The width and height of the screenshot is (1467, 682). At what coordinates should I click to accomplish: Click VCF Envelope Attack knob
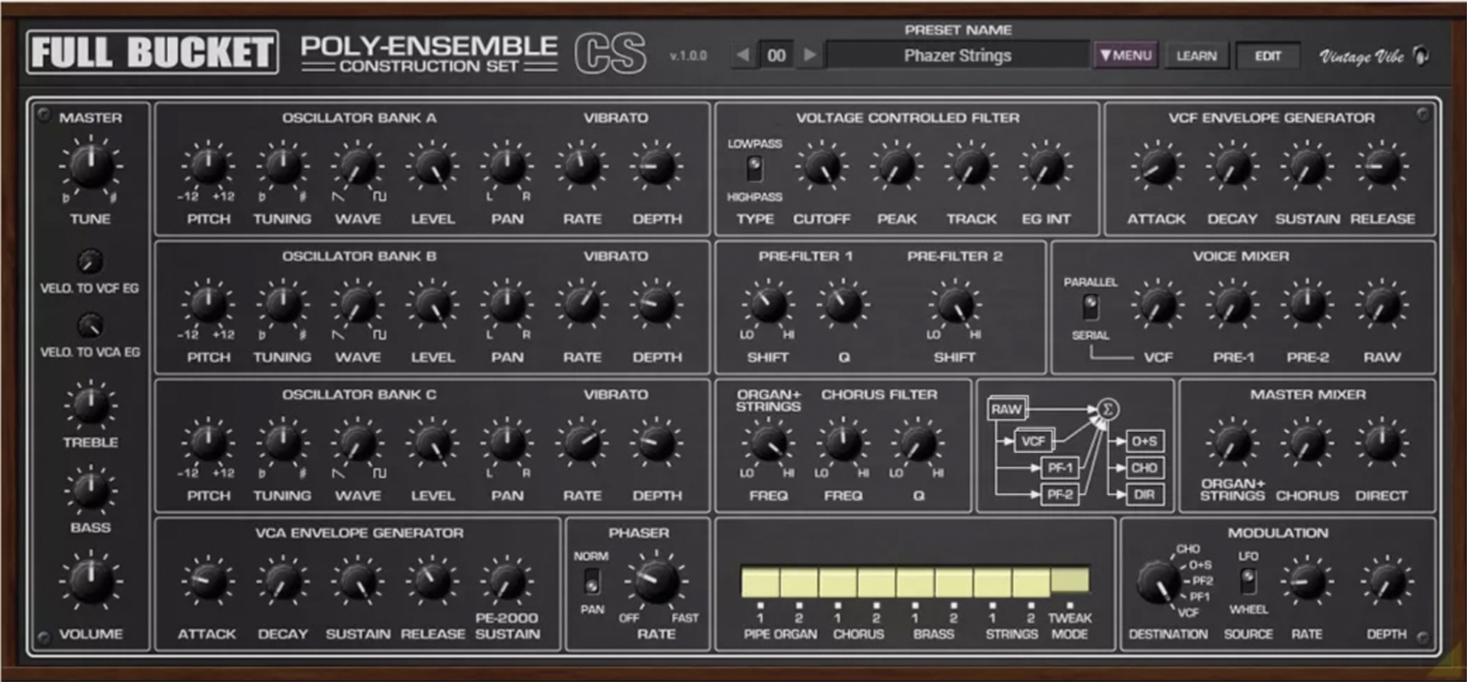(1157, 166)
